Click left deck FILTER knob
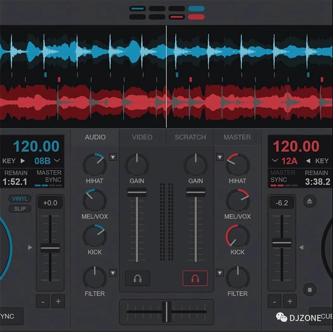The width and height of the screenshot is (333, 332). coord(95,277)
